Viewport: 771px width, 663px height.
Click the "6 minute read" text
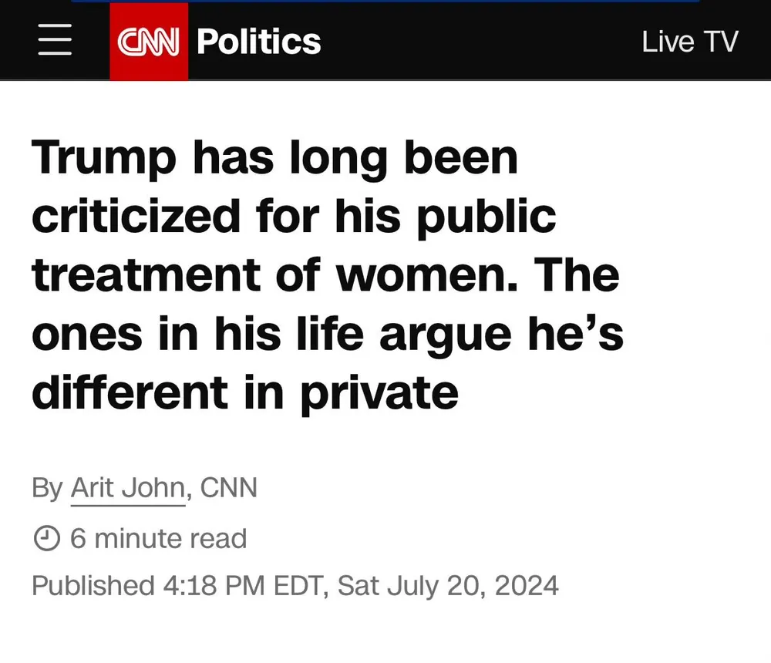click(x=158, y=538)
